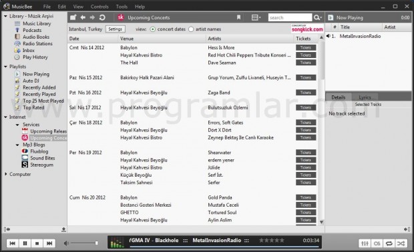
Task: Refresh the Upcoming Concerts page
Action: point(102,17)
